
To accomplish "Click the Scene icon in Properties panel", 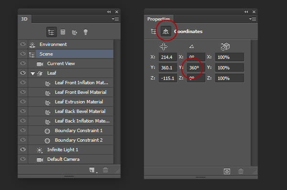I will (x=154, y=31).
